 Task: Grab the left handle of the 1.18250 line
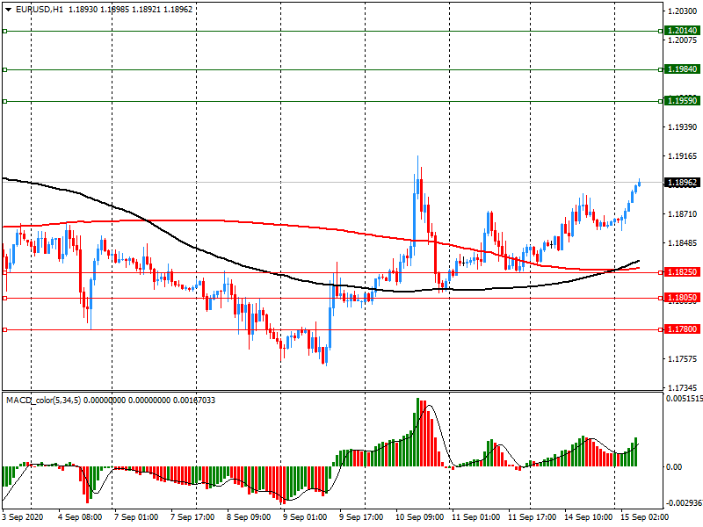5,272
